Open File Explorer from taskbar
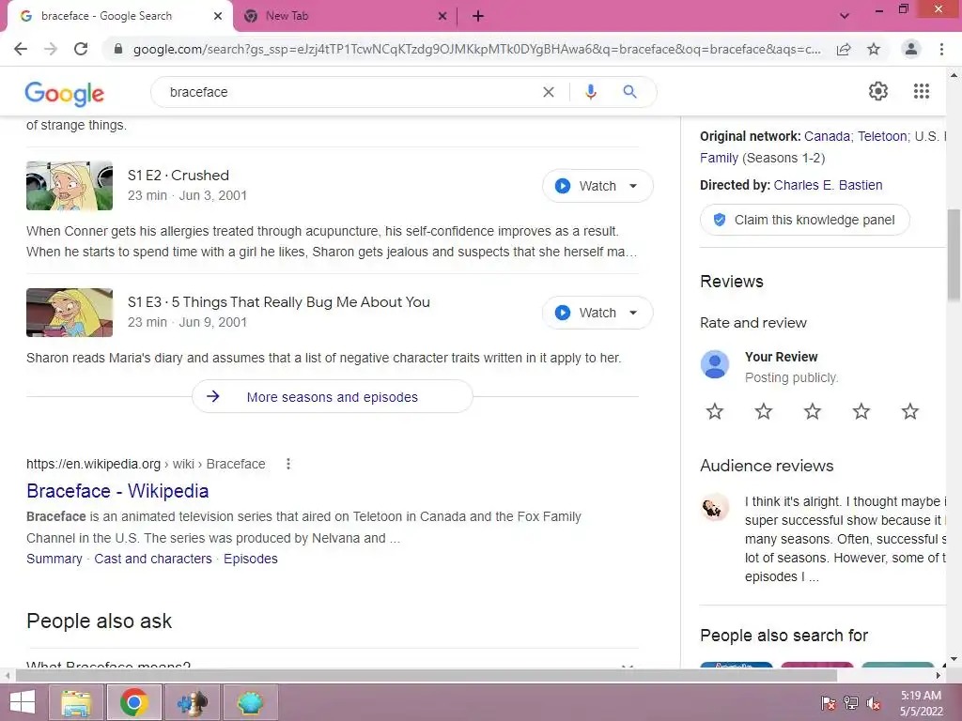The image size is (962, 721). 76,702
